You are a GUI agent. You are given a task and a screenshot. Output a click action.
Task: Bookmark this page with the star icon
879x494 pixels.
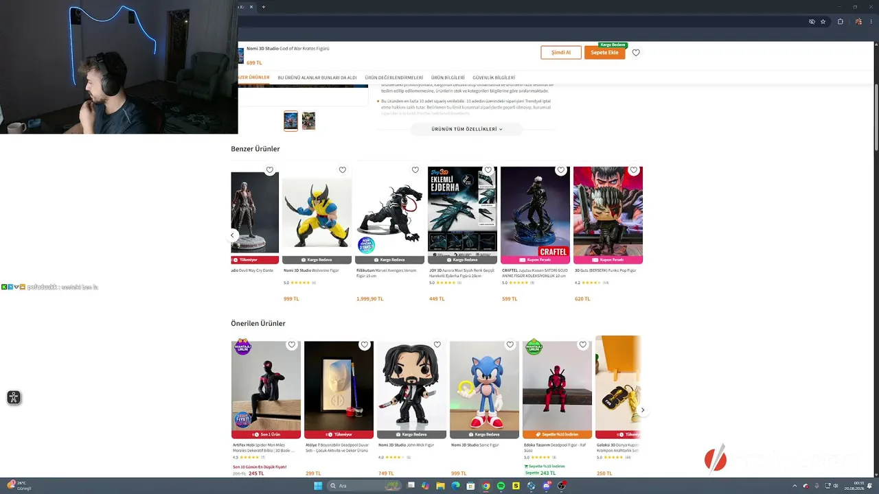(823, 21)
